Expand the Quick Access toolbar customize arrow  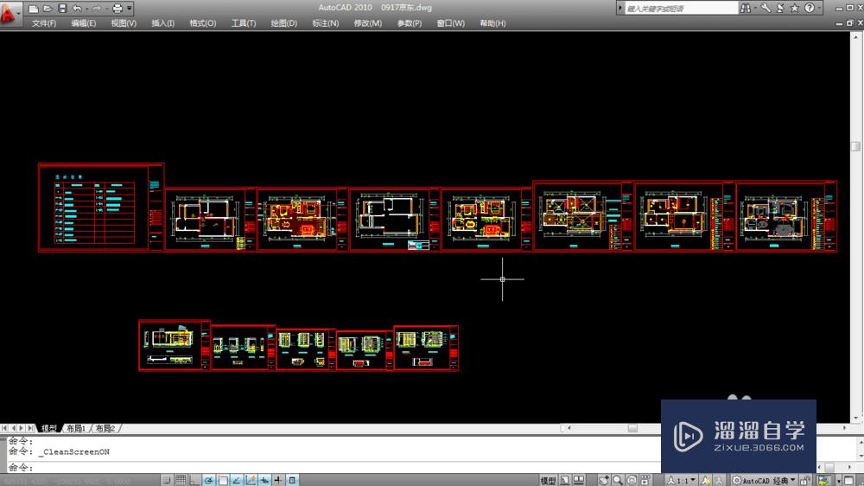pyautogui.click(x=130, y=9)
